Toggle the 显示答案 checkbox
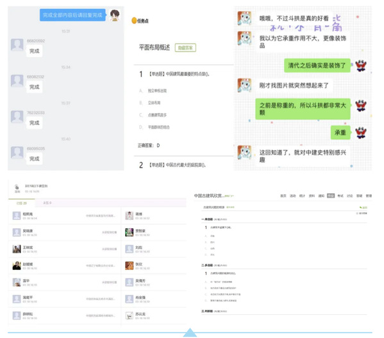The image size is (384, 338). click(x=357, y=214)
